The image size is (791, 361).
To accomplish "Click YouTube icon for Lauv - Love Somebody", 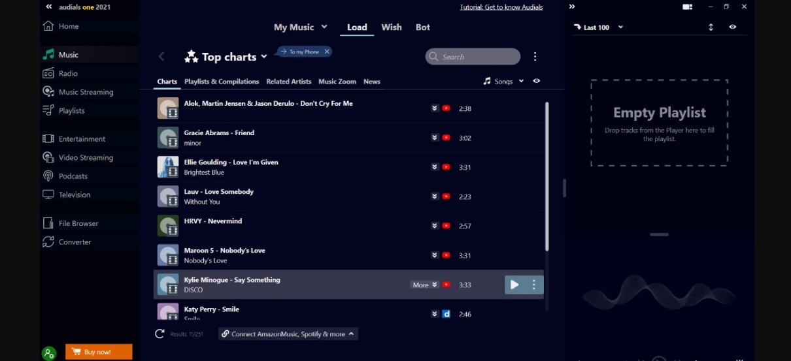I will 446,196.
